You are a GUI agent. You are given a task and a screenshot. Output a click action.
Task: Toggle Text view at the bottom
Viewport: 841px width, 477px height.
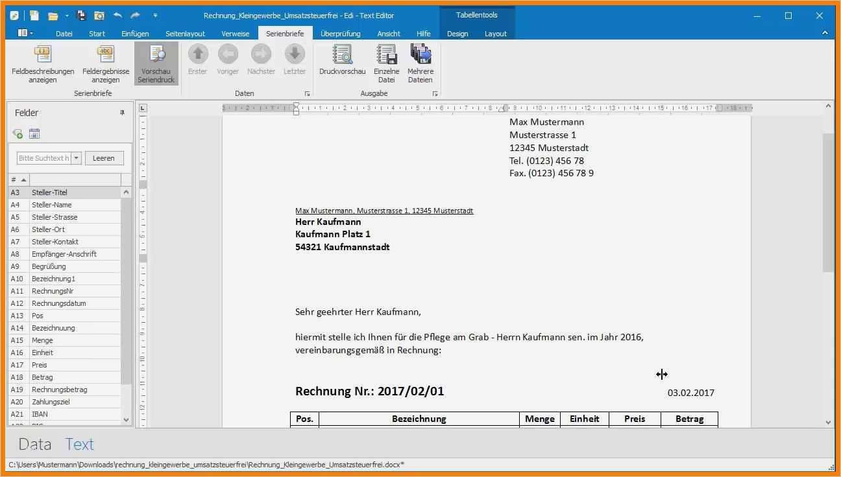coord(79,444)
